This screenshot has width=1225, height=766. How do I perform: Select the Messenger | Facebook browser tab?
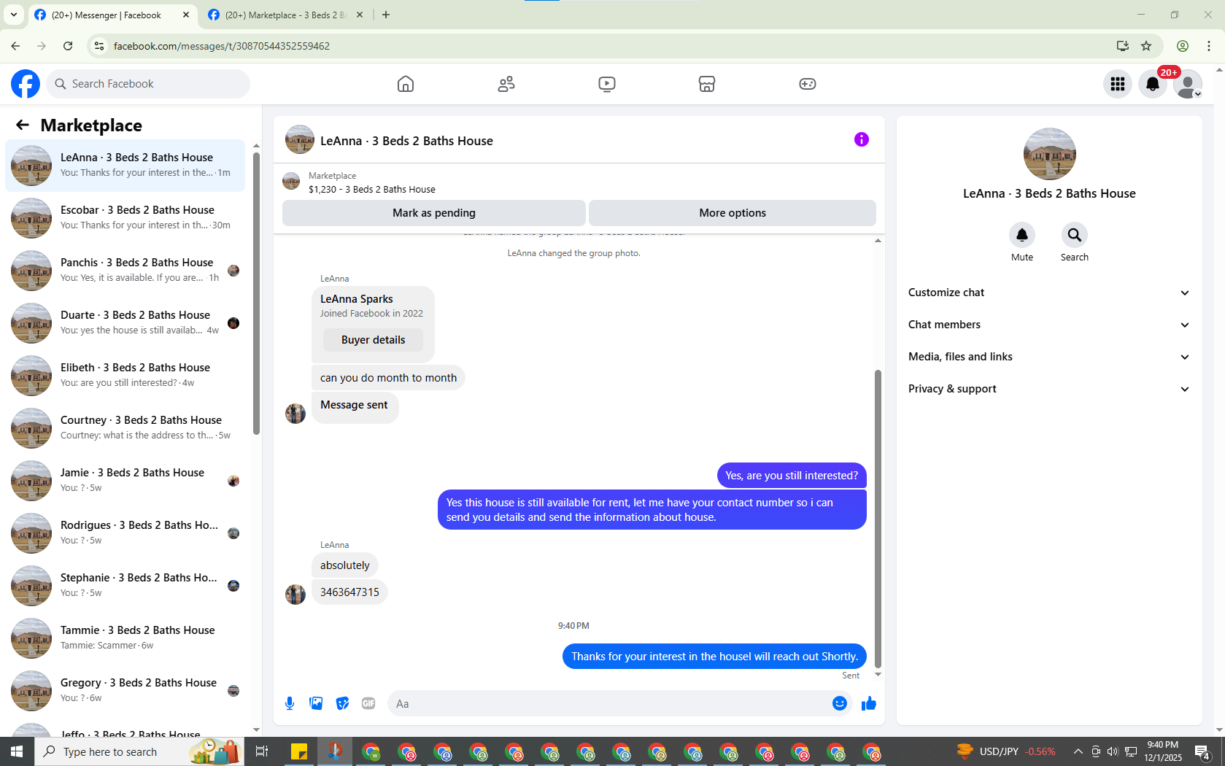(113, 15)
